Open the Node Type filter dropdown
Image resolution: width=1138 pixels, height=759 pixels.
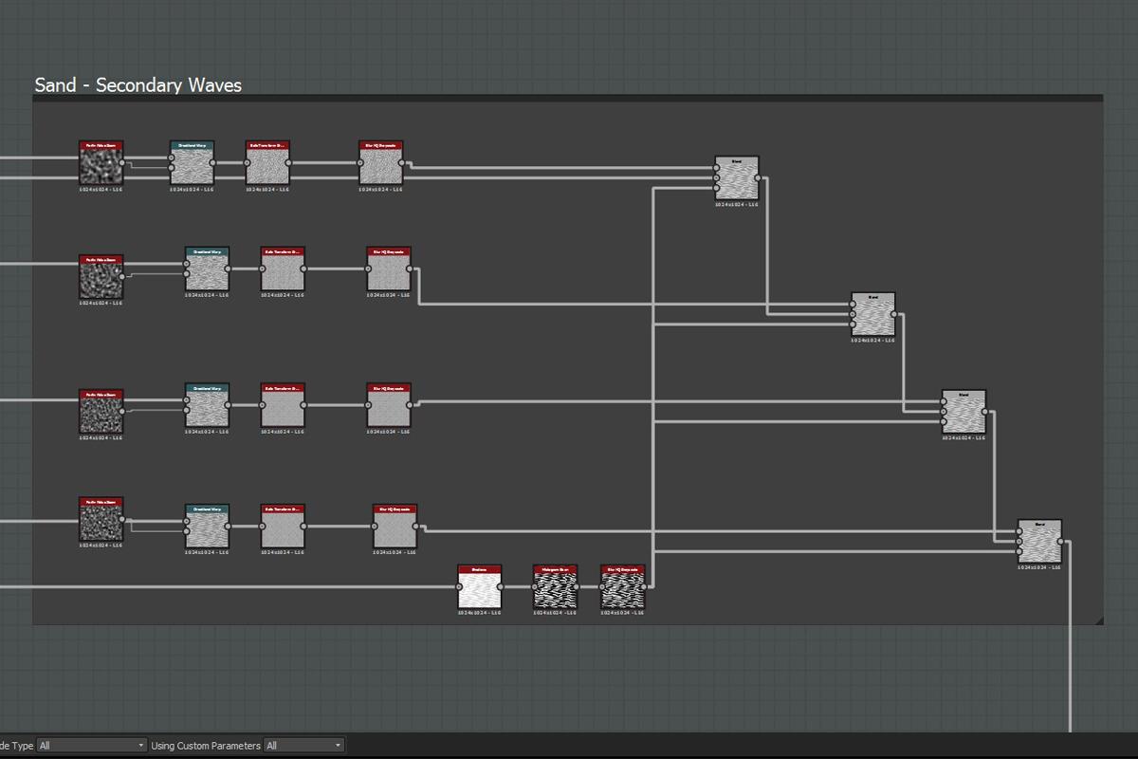click(92, 746)
